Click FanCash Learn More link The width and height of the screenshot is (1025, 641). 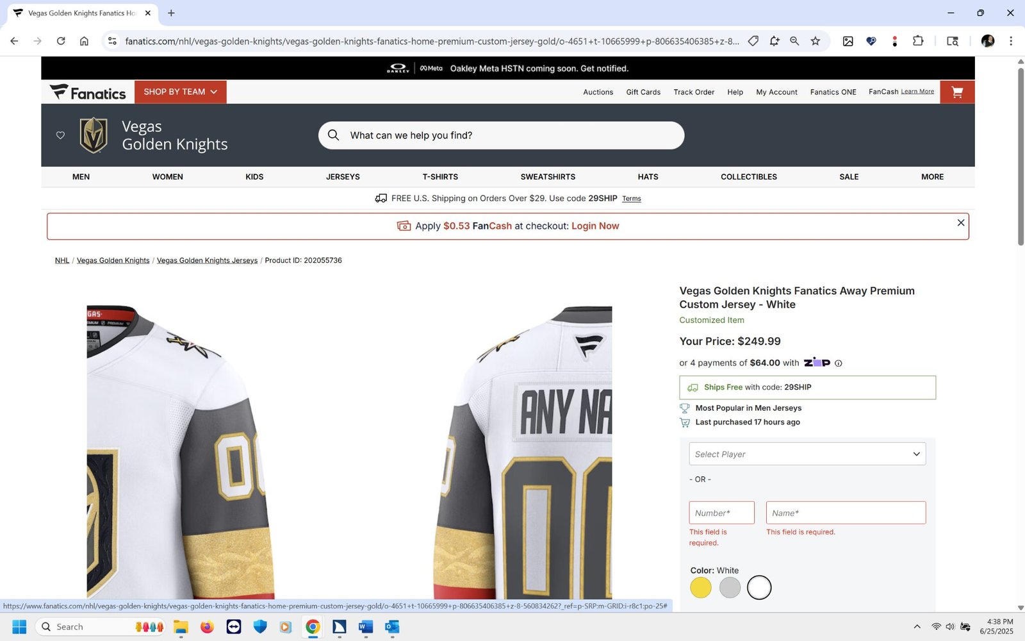coord(917,92)
